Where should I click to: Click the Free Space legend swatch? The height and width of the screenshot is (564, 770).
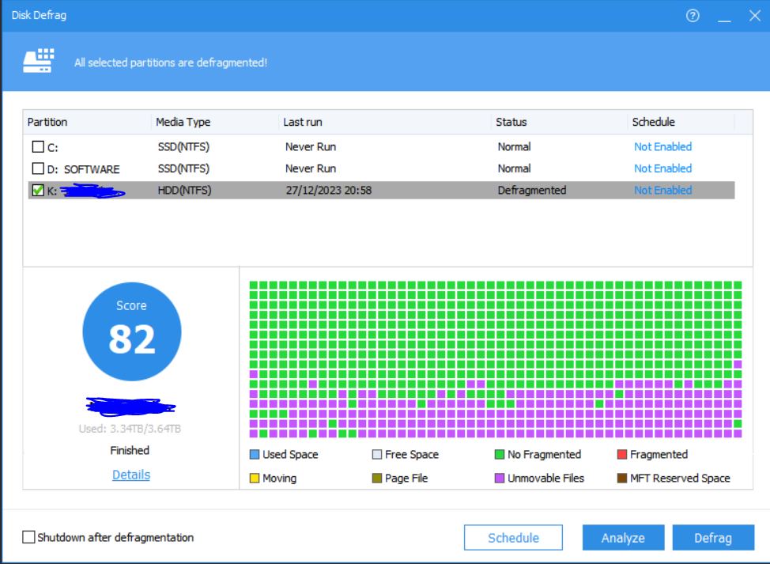[376, 454]
